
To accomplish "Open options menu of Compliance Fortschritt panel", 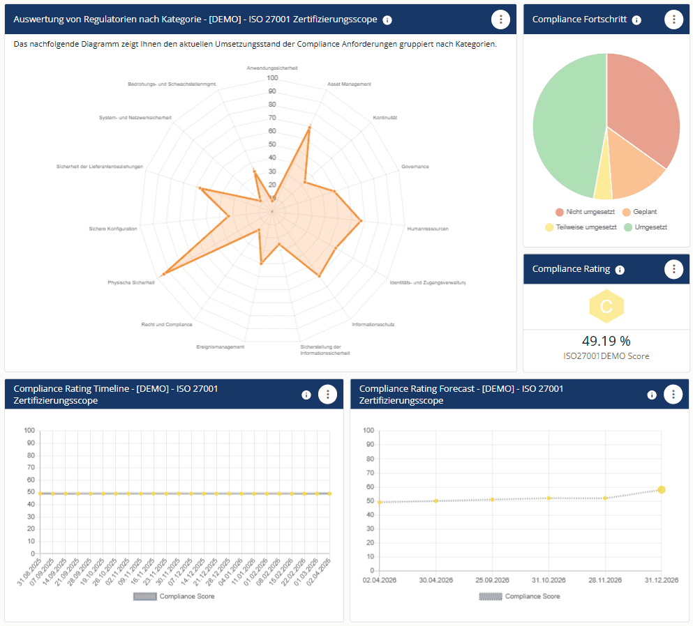I will [x=673, y=19].
